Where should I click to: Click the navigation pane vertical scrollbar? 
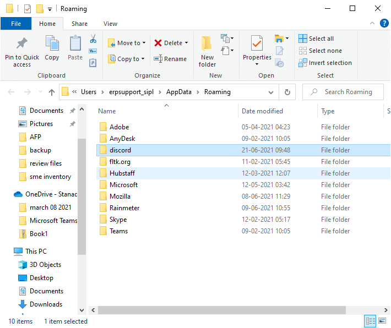pyautogui.click(x=82, y=197)
